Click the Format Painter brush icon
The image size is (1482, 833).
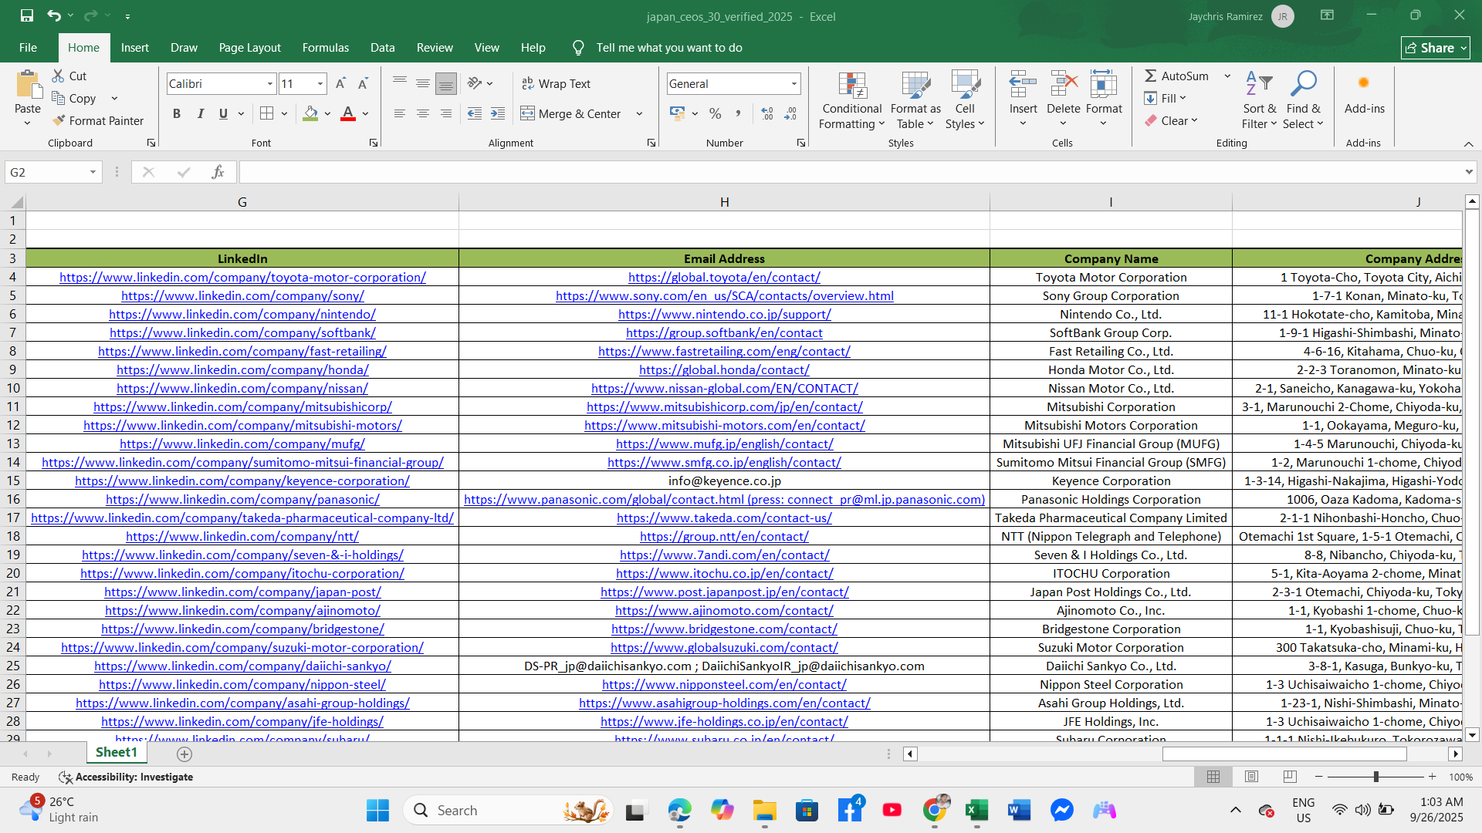tap(59, 120)
